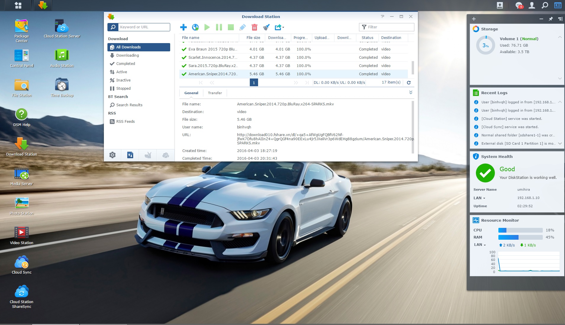Toggle the widgets panel icon
Screen dimensions: 565x325
coord(558,5)
